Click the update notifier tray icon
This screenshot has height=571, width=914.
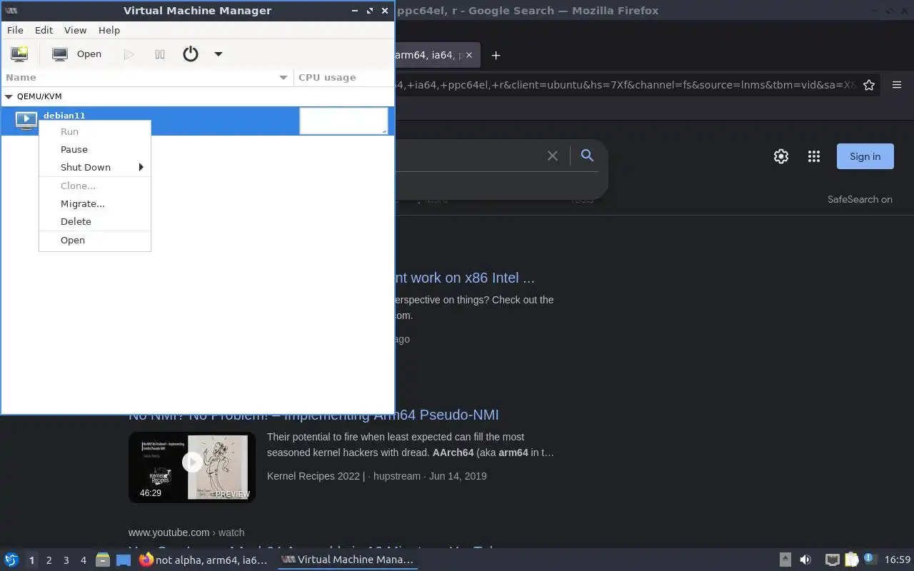pos(870,559)
